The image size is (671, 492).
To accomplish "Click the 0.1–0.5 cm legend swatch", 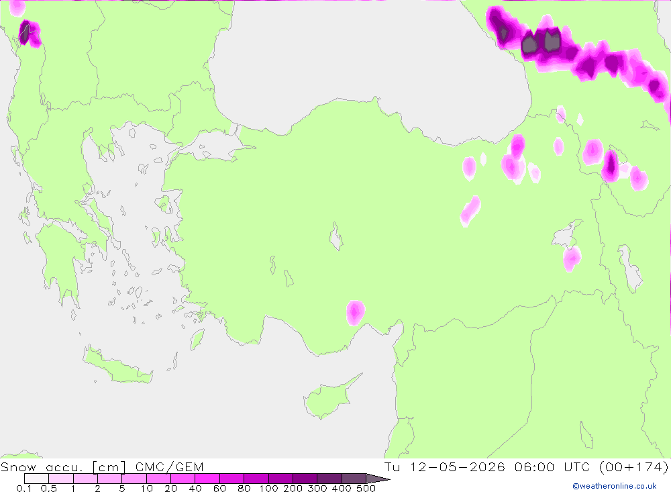I will coord(36,479).
